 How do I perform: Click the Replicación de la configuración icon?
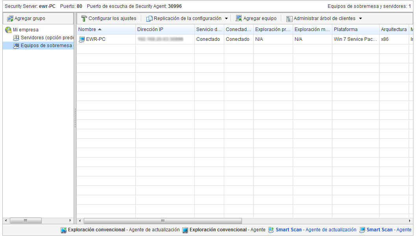(x=149, y=18)
